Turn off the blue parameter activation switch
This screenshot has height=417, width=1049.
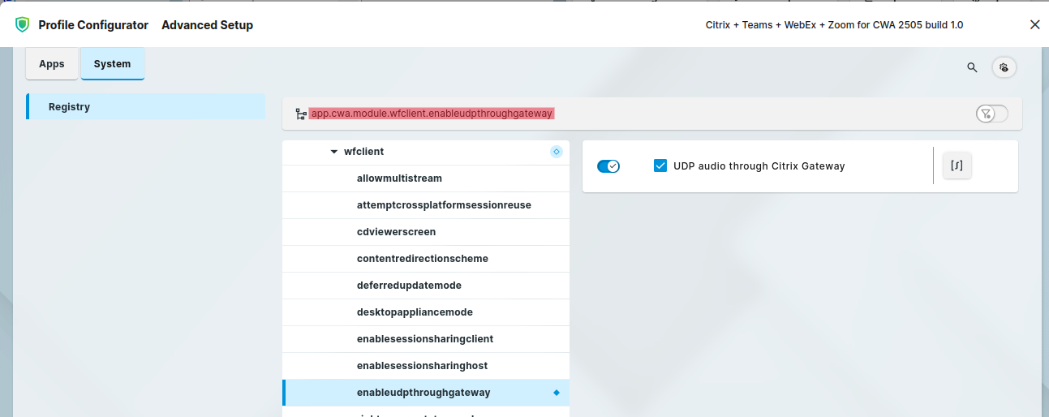click(608, 166)
